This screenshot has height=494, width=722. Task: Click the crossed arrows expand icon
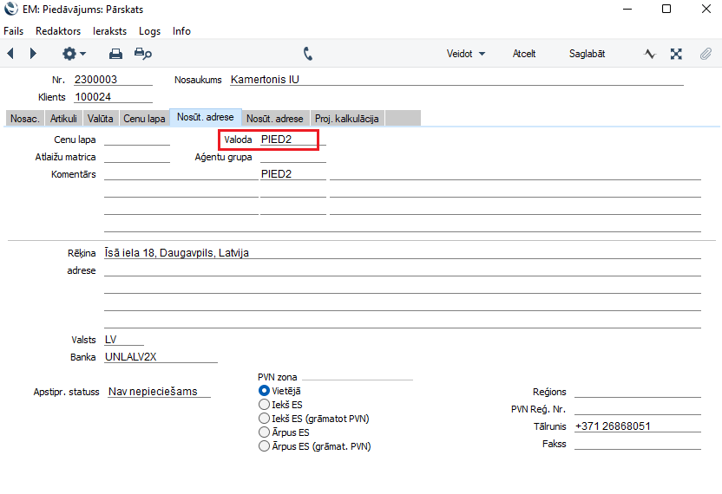point(676,54)
